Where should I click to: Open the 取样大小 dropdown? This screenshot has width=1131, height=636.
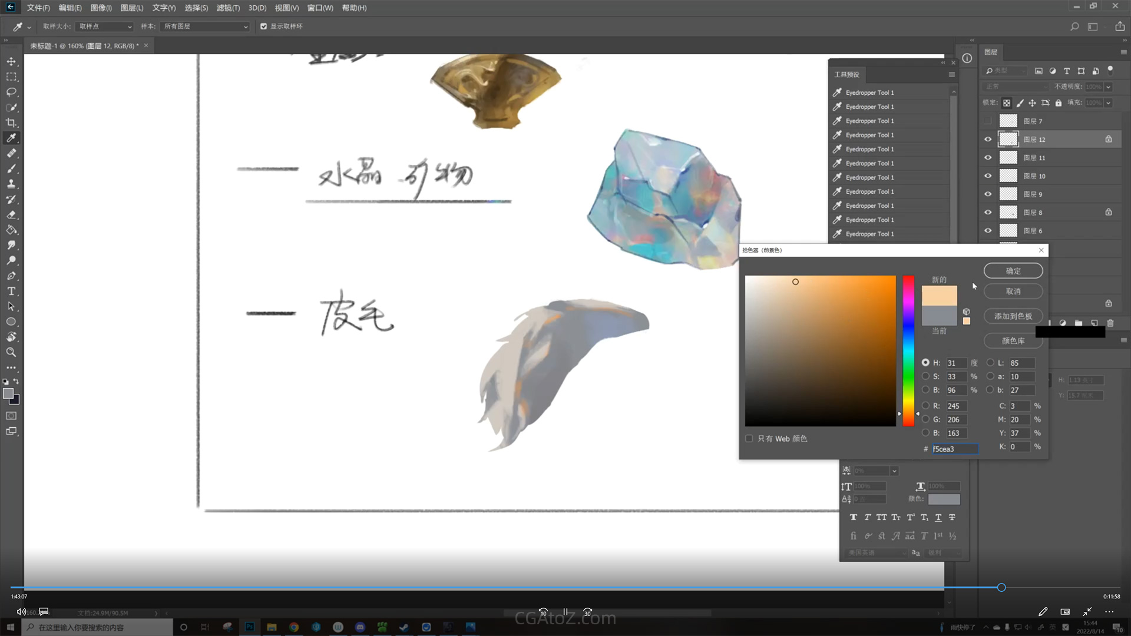pos(105,26)
